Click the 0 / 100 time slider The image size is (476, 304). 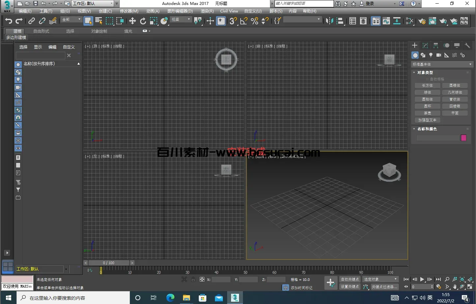point(108,263)
